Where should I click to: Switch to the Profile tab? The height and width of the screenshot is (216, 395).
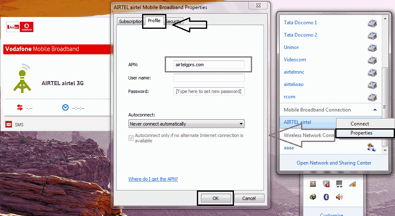click(154, 21)
